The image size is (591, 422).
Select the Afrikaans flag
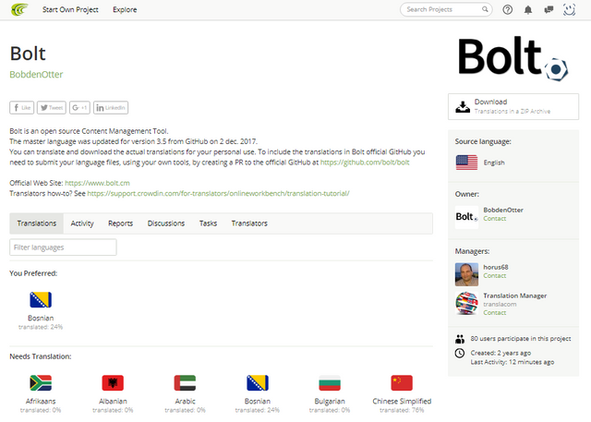pos(41,383)
